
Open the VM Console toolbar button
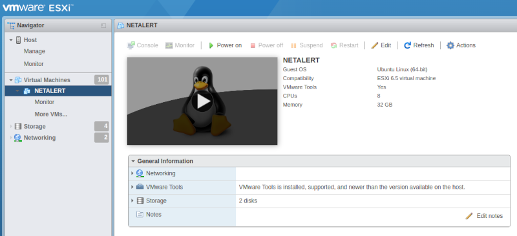pyautogui.click(x=142, y=45)
